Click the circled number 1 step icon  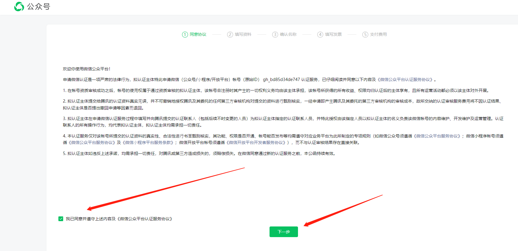(185, 35)
